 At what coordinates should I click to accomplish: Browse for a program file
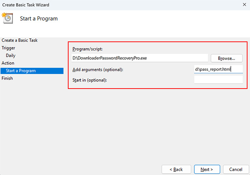pos(226,58)
